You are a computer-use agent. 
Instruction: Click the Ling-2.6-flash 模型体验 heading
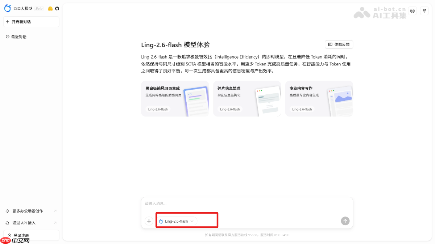coord(175,45)
